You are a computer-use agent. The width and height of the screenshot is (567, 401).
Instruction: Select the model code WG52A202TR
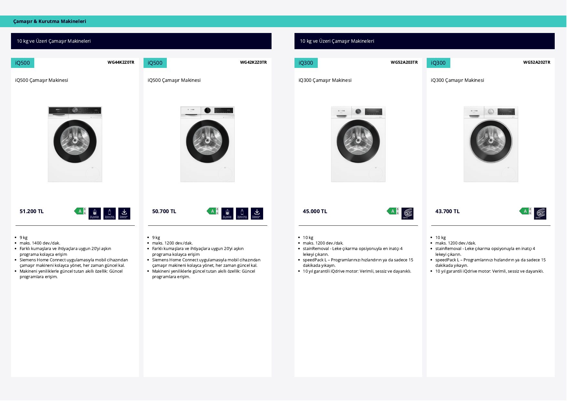(537, 62)
